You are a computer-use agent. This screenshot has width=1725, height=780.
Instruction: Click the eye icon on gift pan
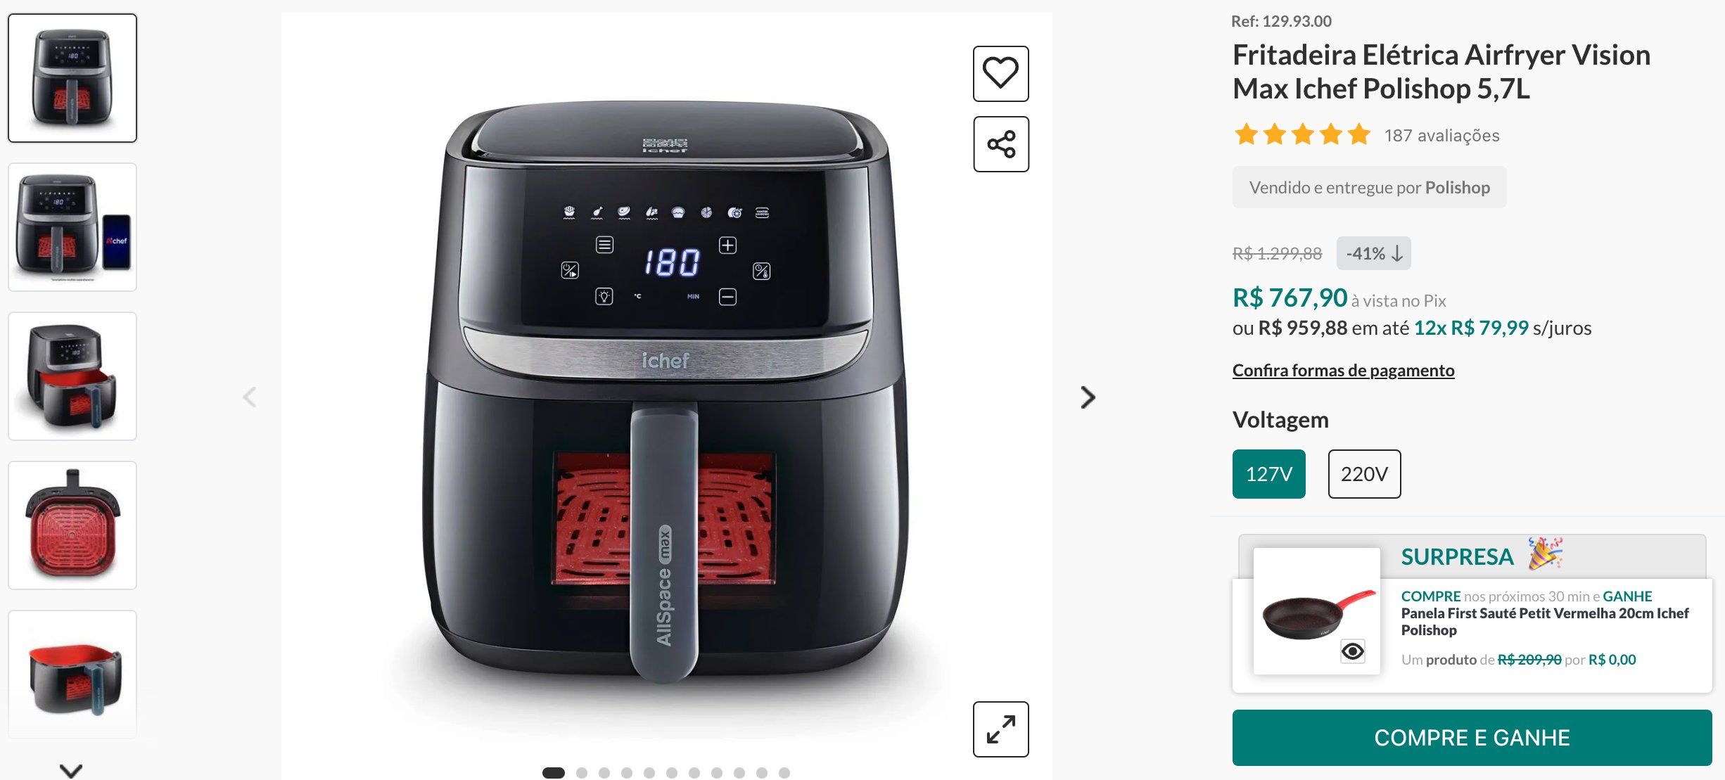click(x=1352, y=651)
